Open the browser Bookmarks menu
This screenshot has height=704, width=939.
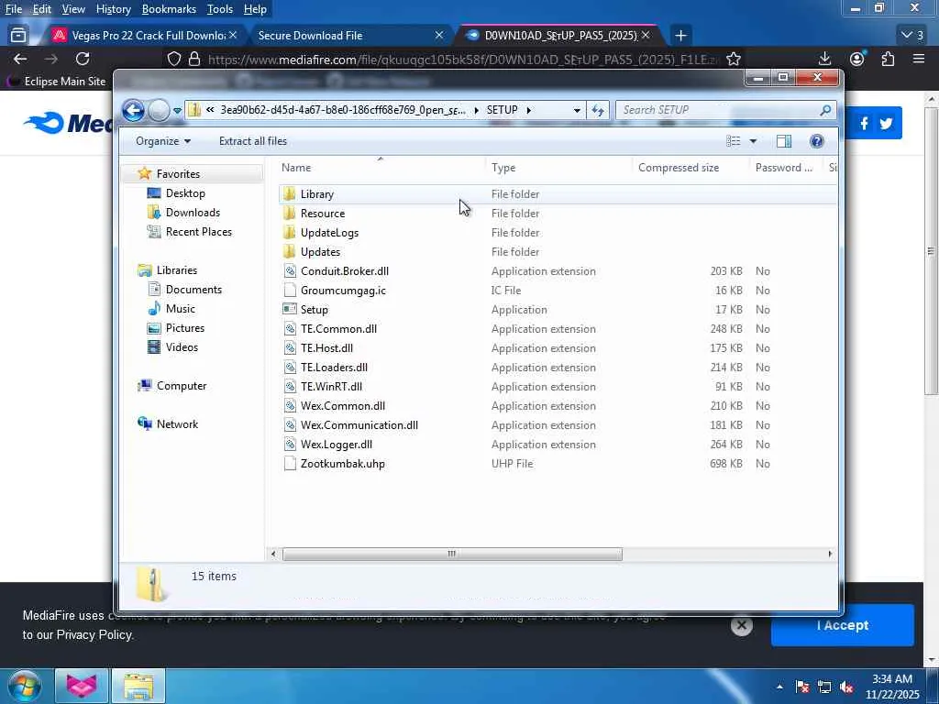[x=169, y=9]
